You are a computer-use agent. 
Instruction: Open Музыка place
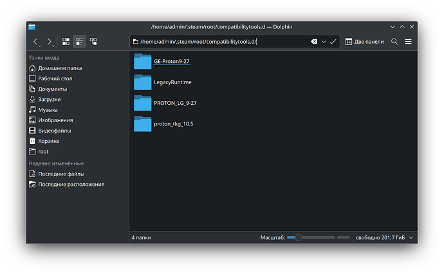coord(78,110)
